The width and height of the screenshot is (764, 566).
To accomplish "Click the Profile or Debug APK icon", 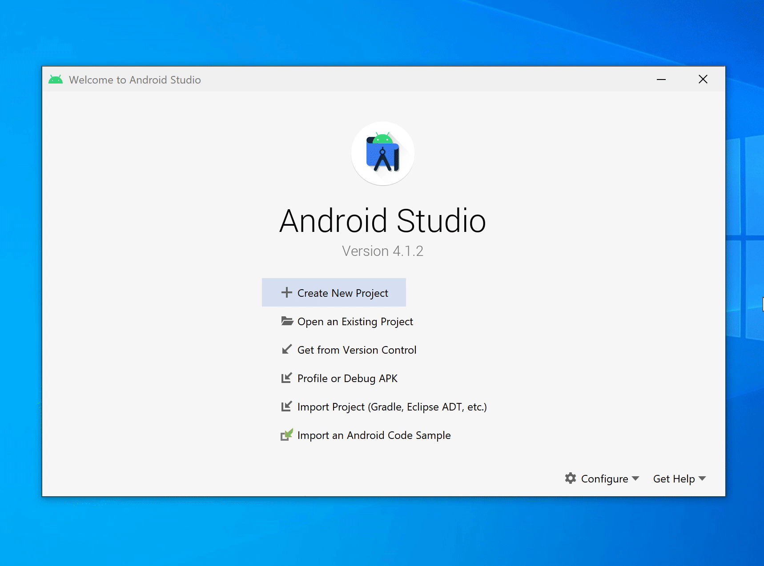I will click(287, 378).
